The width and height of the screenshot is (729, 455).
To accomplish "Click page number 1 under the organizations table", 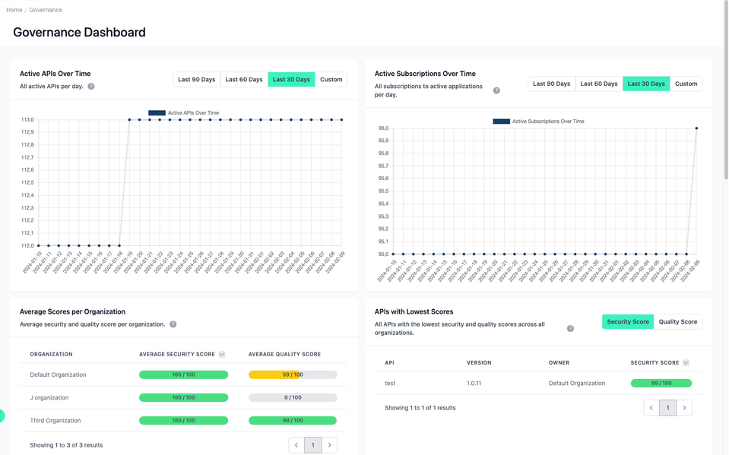I will (312, 444).
